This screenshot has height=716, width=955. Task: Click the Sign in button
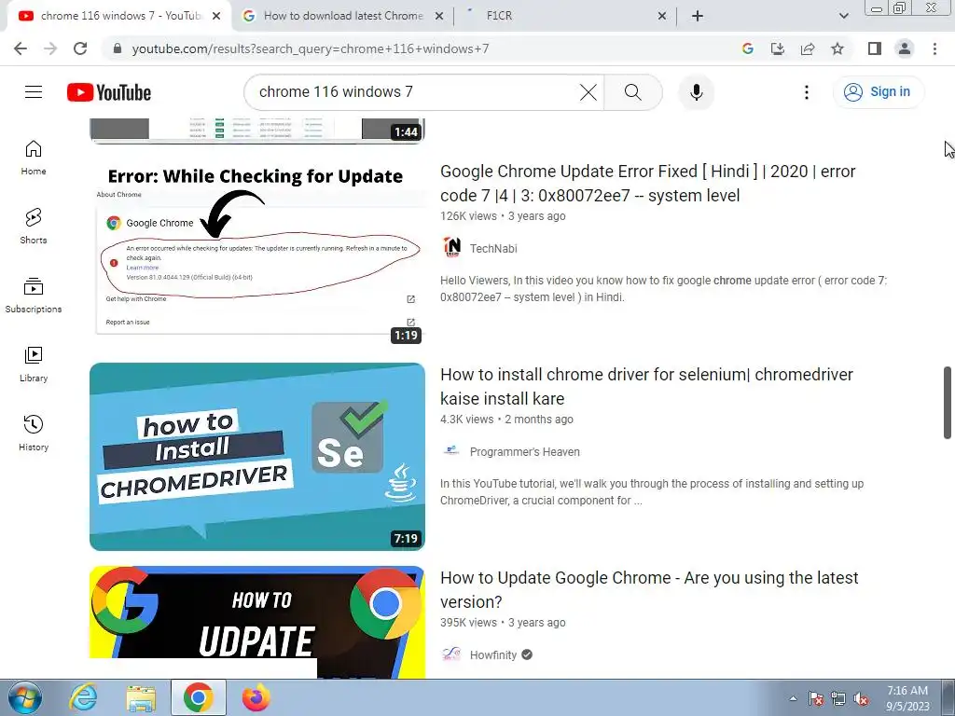pyautogui.click(x=878, y=92)
